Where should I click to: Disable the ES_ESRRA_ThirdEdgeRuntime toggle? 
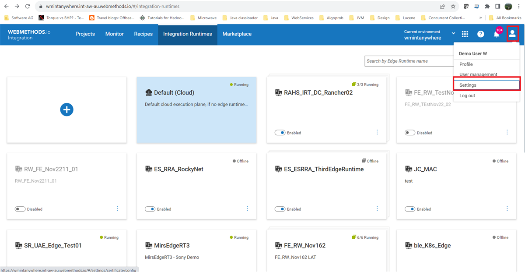click(280, 209)
